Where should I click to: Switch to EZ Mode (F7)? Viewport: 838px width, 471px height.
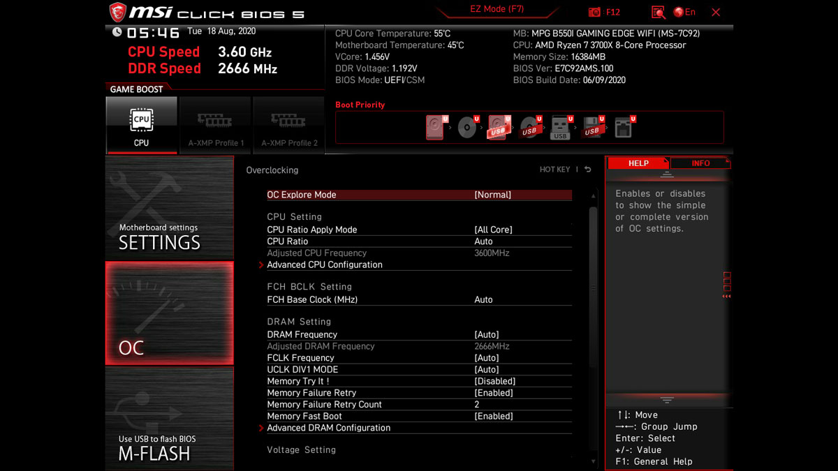pyautogui.click(x=497, y=10)
